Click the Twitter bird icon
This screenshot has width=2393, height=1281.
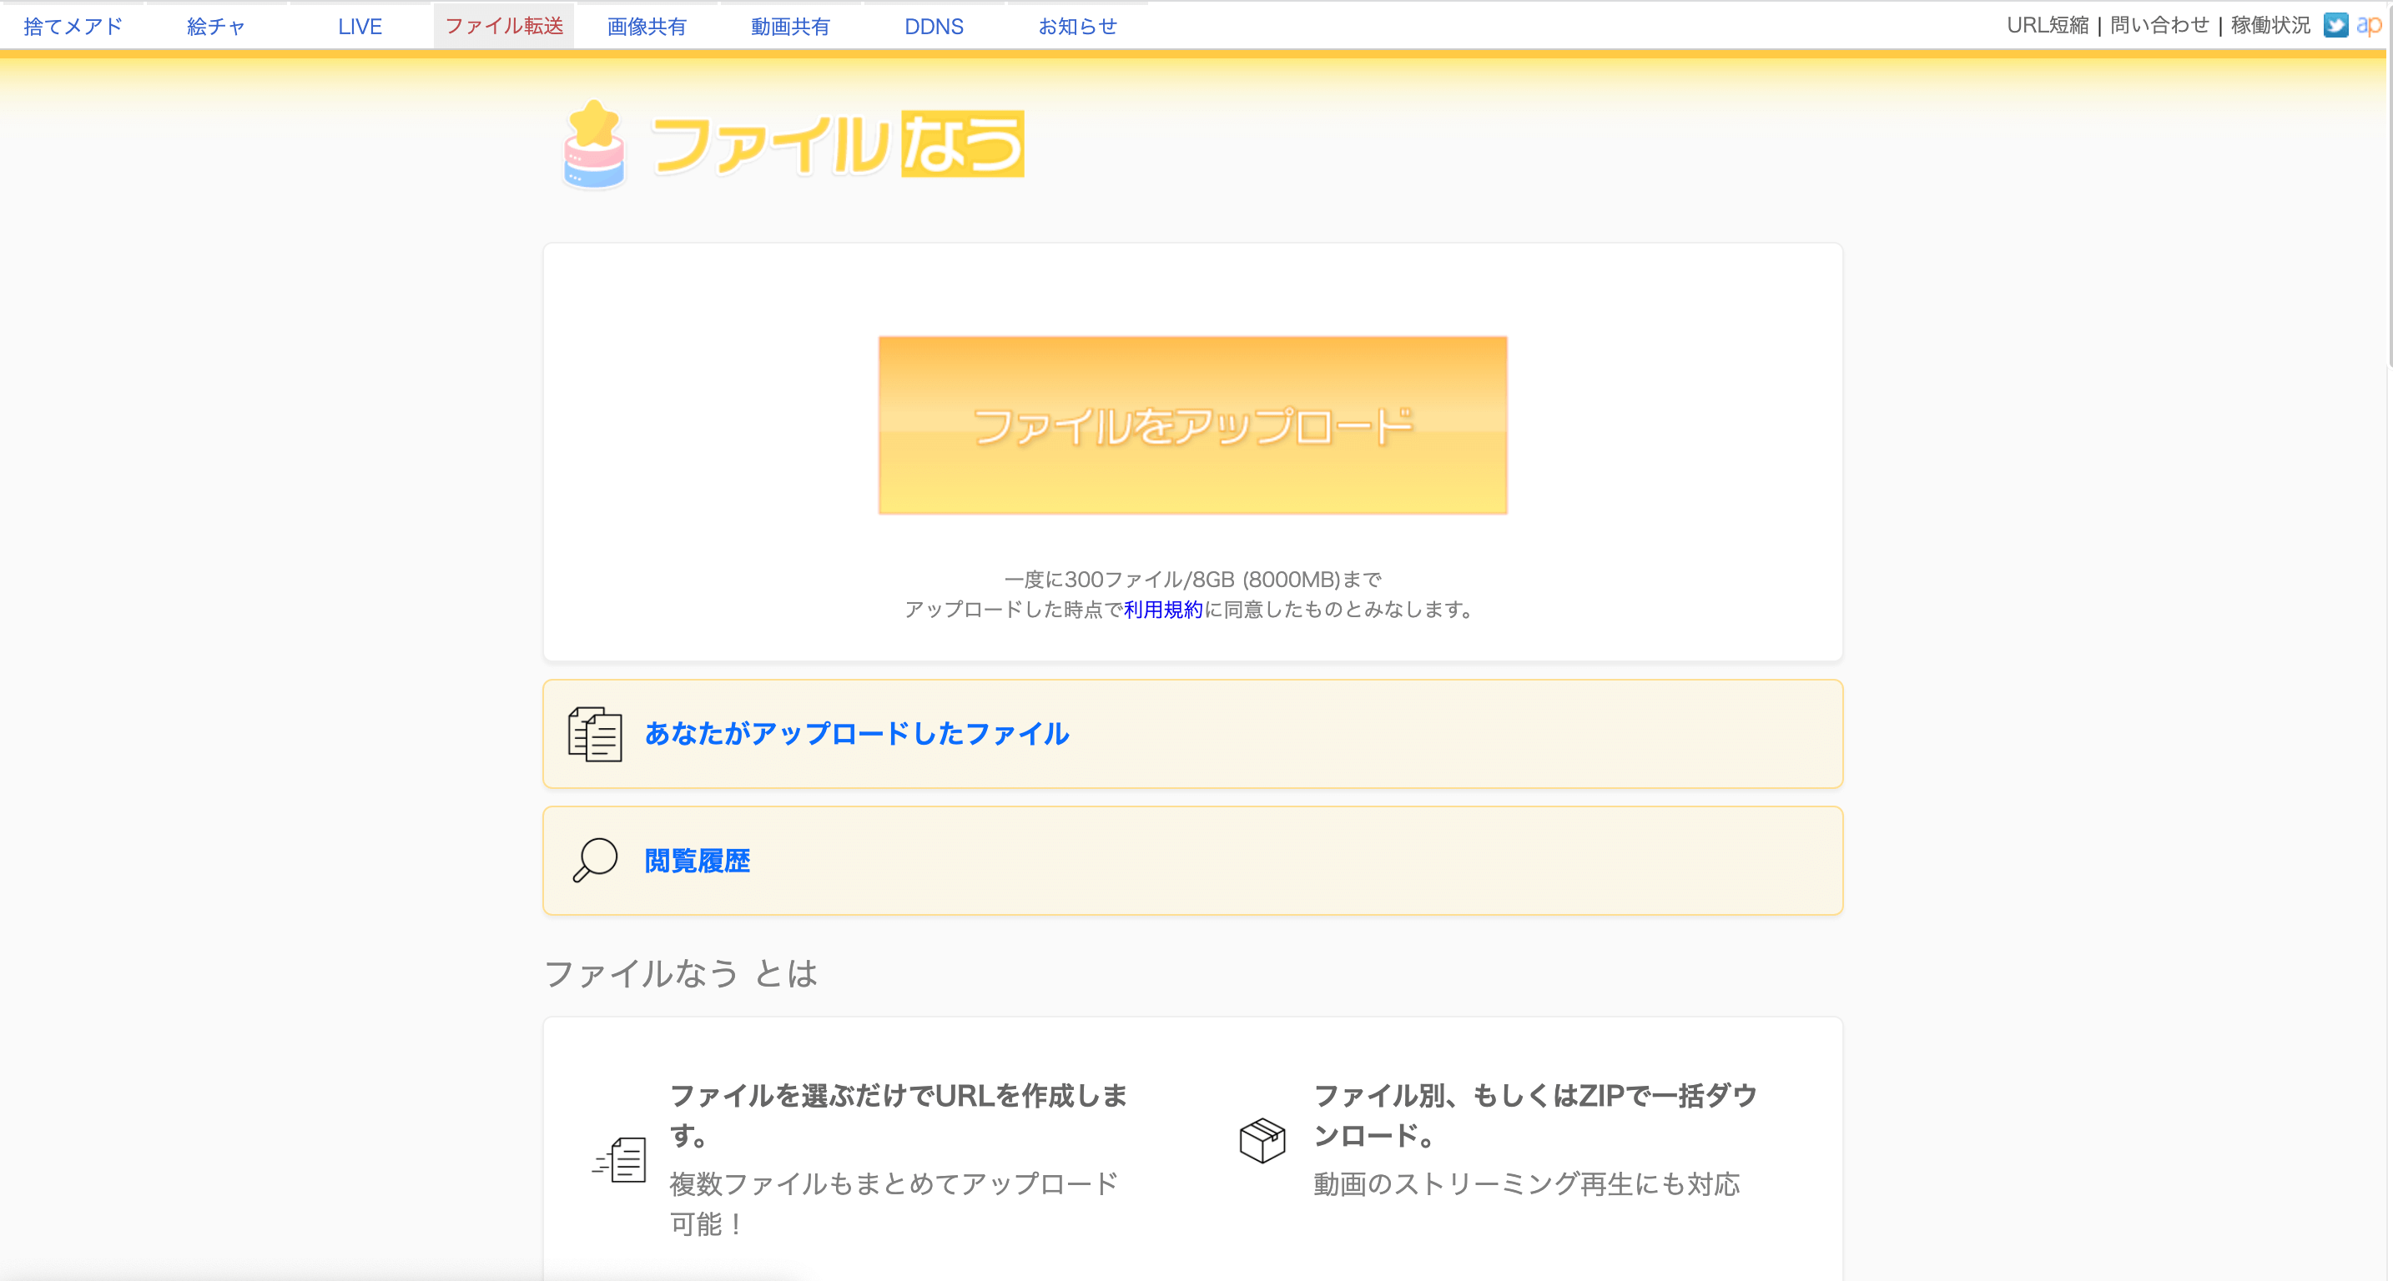coord(2335,25)
